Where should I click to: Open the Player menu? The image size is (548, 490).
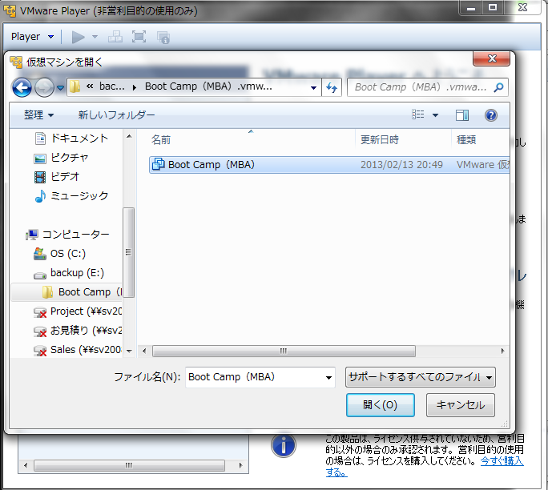(x=32, y=37)
